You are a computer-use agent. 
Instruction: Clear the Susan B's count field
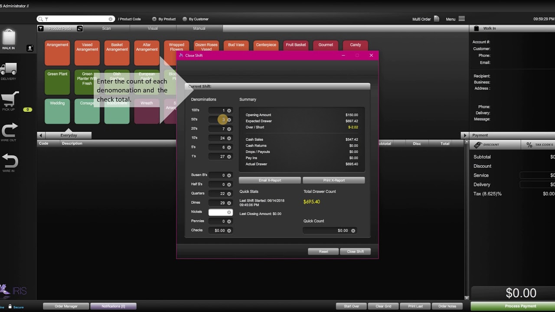(x=229, y=175)
